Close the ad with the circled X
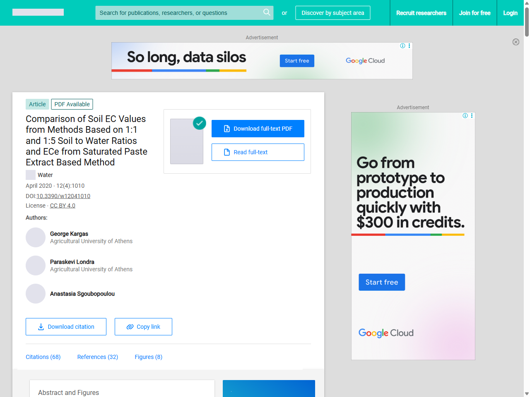The width and height of the screenshot is (530, 397). [x=516, y=42]
